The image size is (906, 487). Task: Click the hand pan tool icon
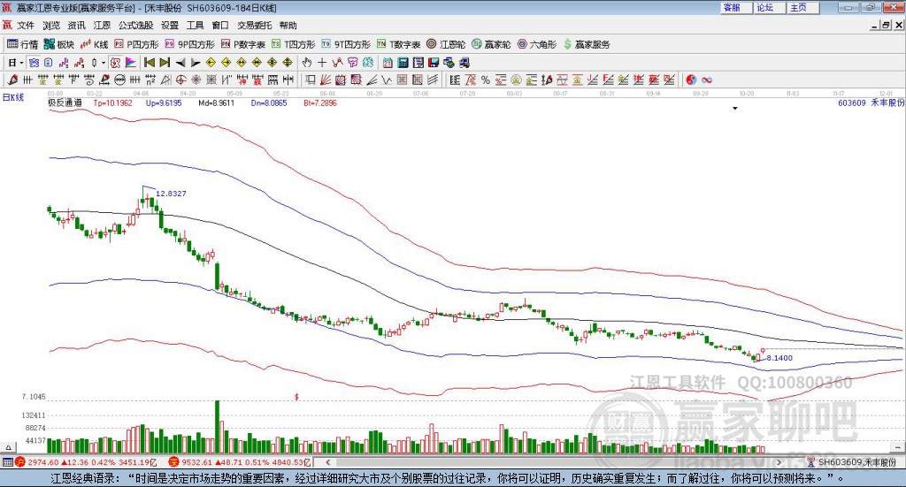(x=306, y=63)
